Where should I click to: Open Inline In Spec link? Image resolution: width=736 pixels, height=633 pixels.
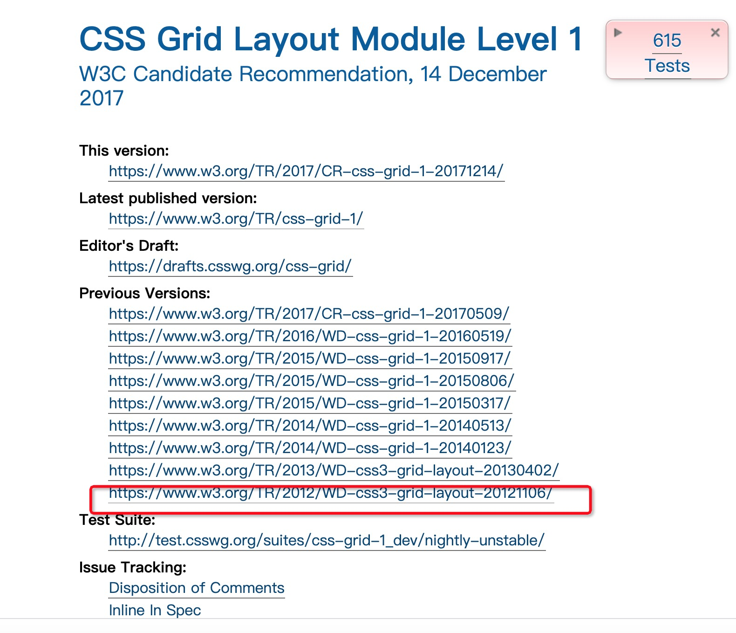(155, 610)
